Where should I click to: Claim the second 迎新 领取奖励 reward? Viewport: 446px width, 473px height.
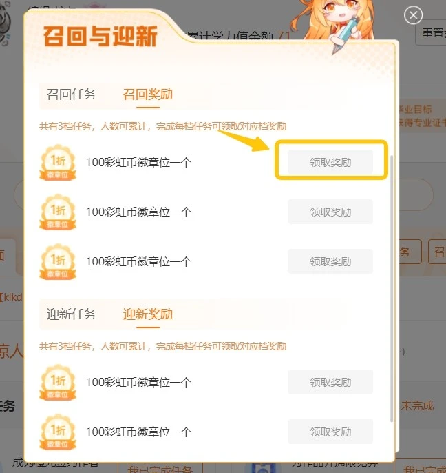coord(330,432)
